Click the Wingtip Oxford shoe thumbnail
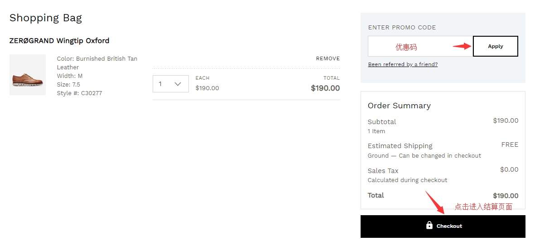Image resolution: width=535 pixels, height=241 pixels. pos(28,75)
